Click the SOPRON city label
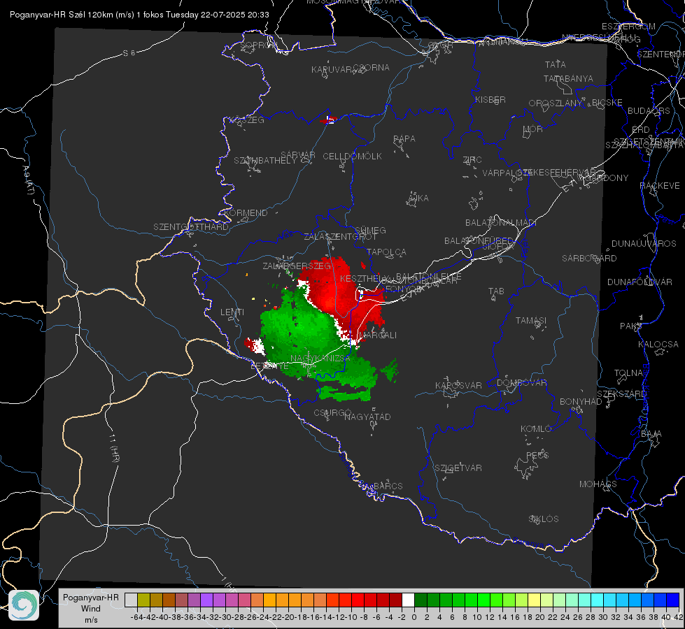685x629 pixels. pos(259,45)
